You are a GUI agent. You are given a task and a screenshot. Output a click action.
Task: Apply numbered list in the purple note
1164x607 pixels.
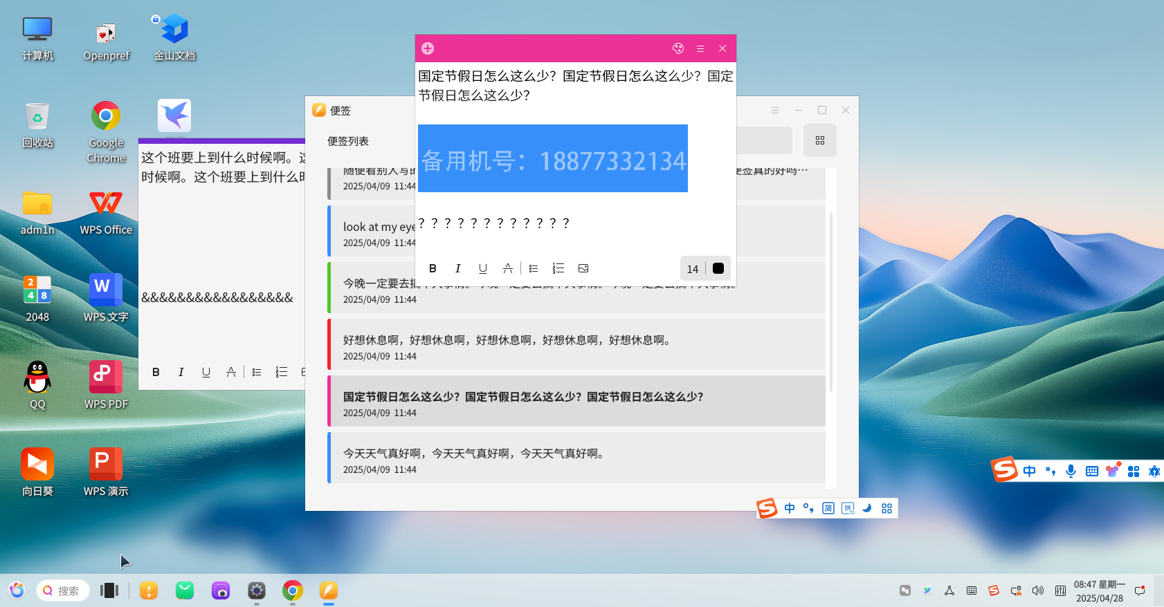tap(282, 372)
